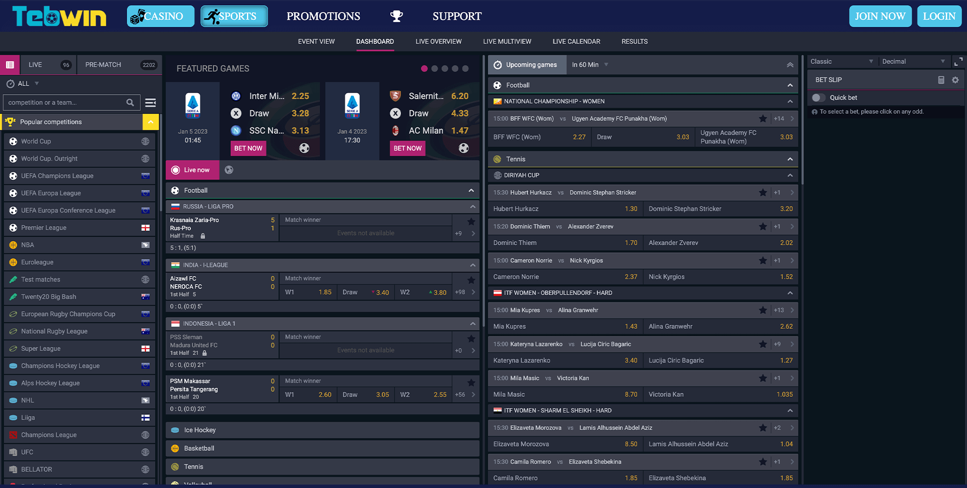Click the search magnifier icon
The image size is (967, 488).
[130, 102]
